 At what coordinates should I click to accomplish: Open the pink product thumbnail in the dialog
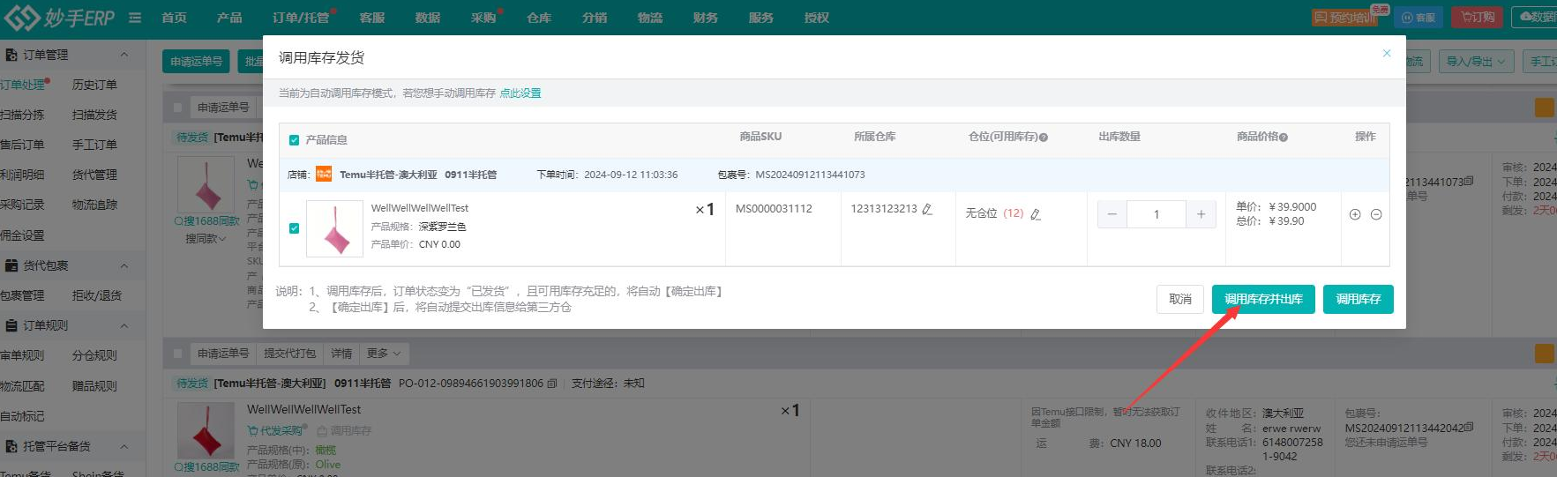[x=334, y=229]
